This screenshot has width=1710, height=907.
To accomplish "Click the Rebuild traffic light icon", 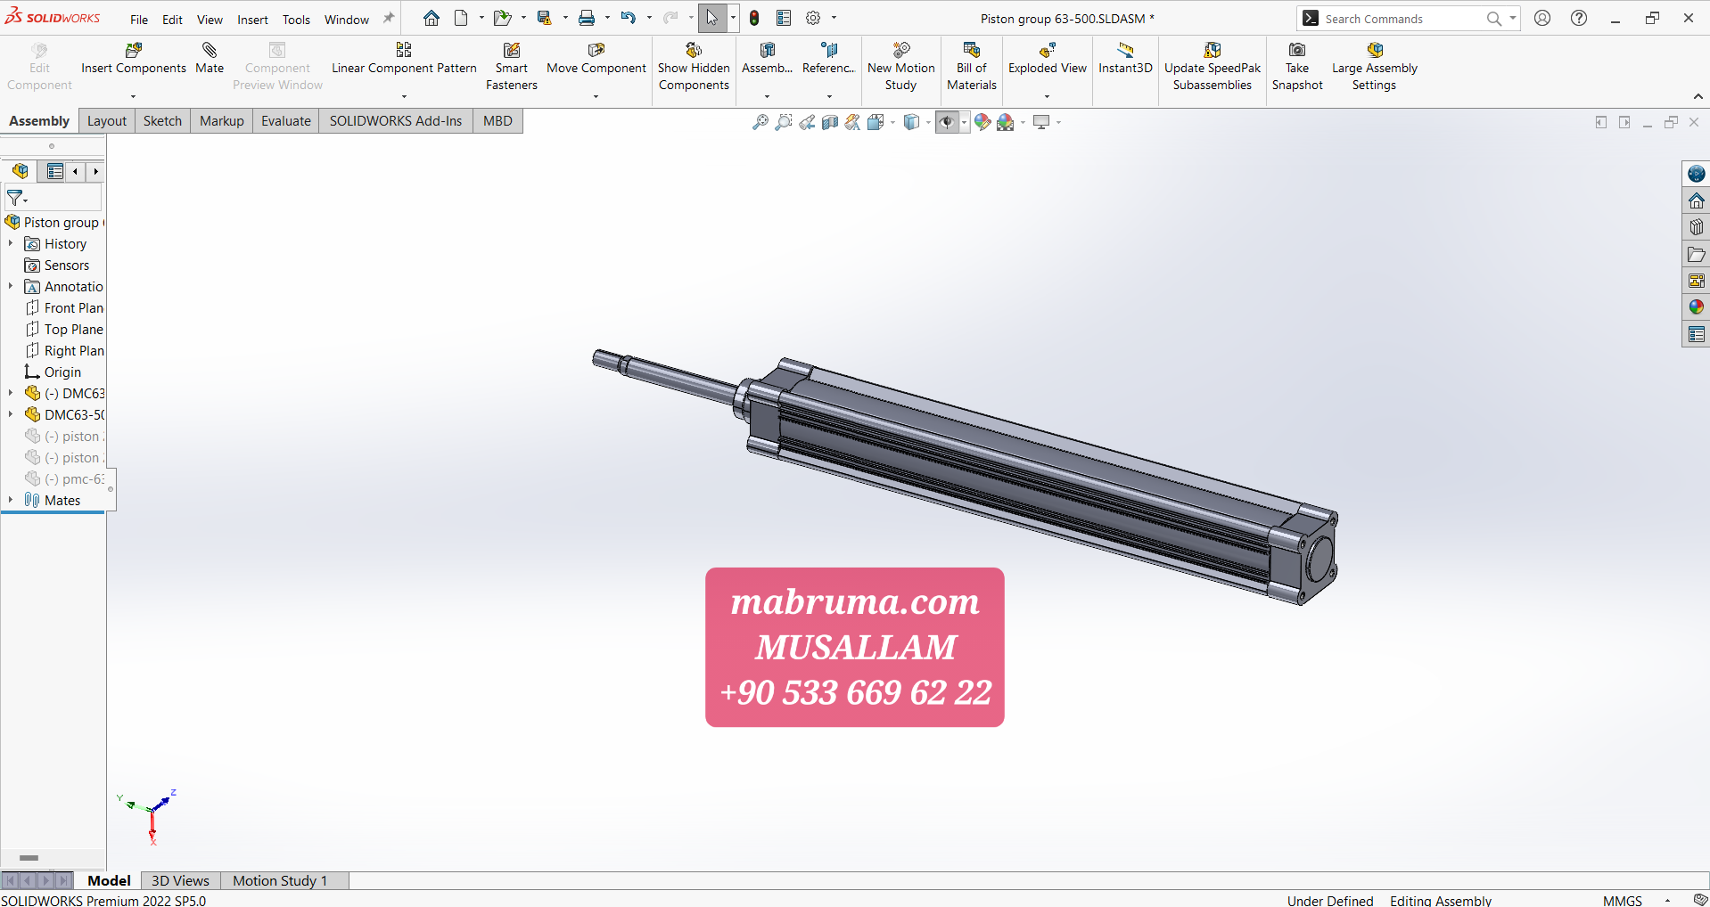I will pyautogui.click(x=754, y=18).
